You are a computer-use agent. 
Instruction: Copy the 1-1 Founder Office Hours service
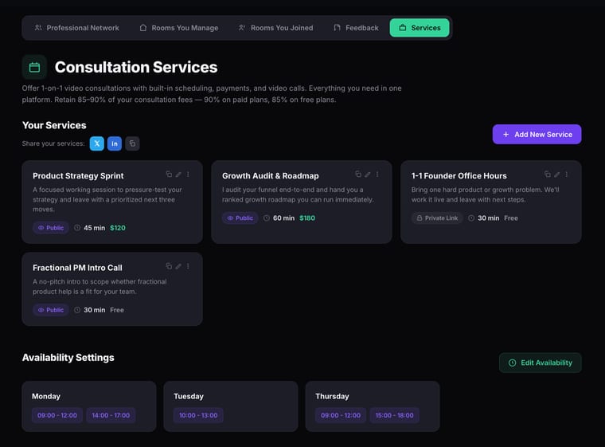click(x=548, y=174)
